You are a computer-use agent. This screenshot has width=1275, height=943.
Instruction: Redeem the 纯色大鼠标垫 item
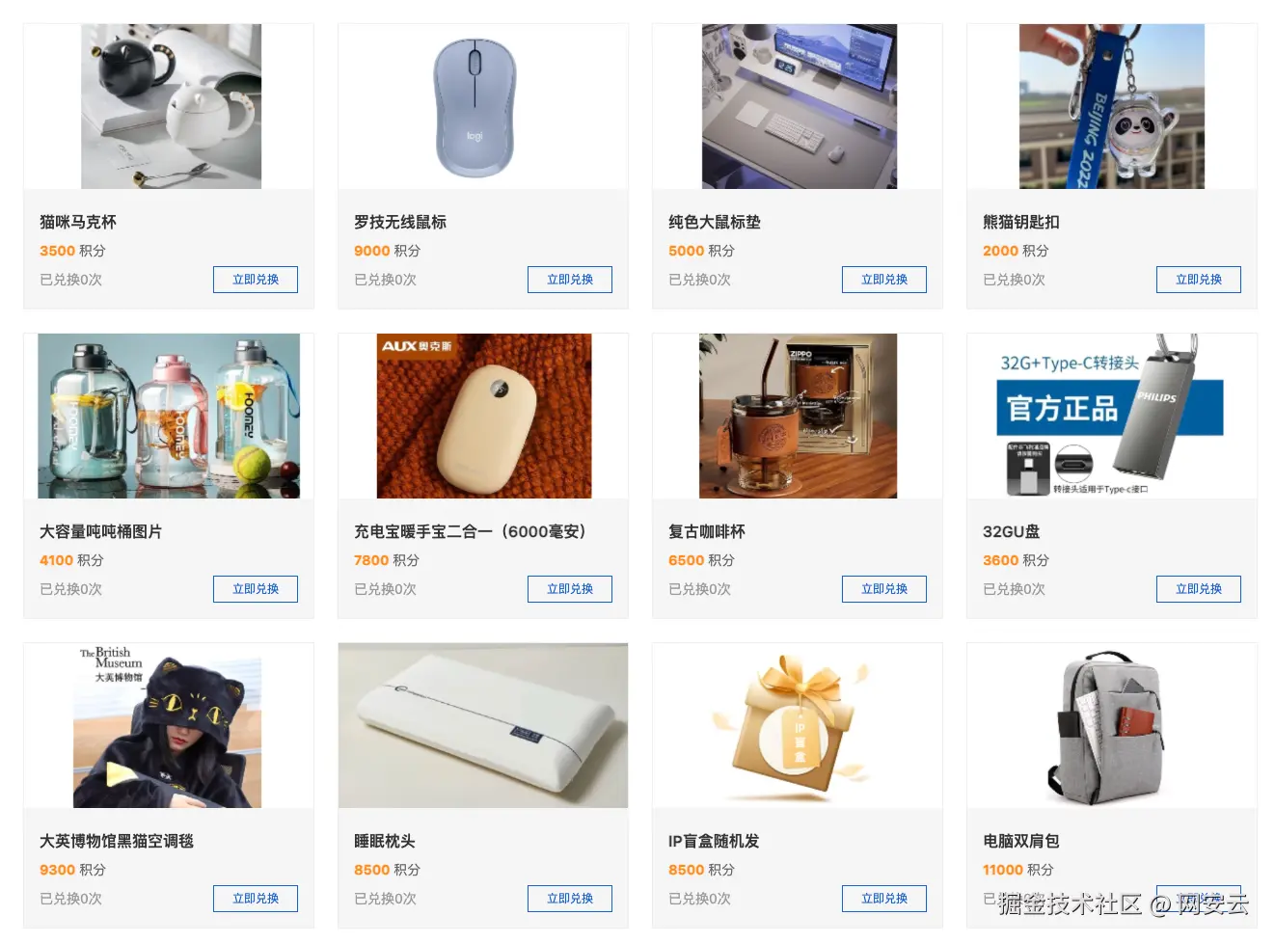[884, 280]
